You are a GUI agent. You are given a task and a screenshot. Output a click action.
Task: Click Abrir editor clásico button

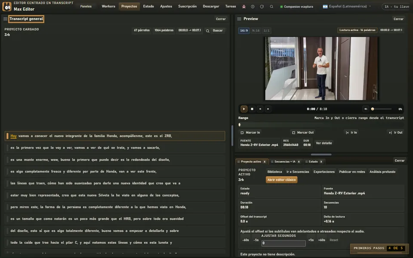pyautogui.click(x=281, y=180)
